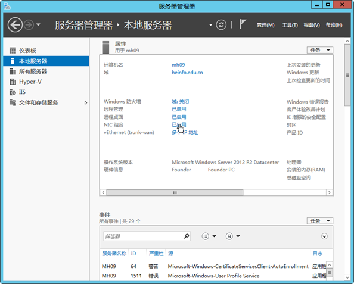Select event row with ID 1511
The image size is (354, 284).
click(213, 276)
